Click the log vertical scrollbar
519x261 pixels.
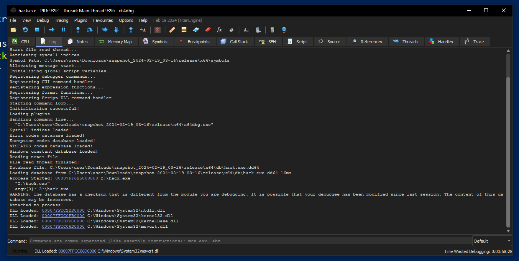click(509, 140)
